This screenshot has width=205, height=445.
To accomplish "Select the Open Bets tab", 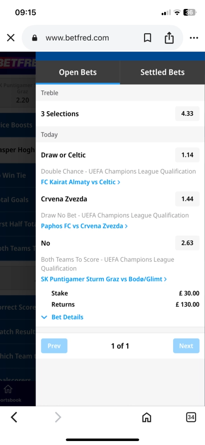I will coord(78,73).
